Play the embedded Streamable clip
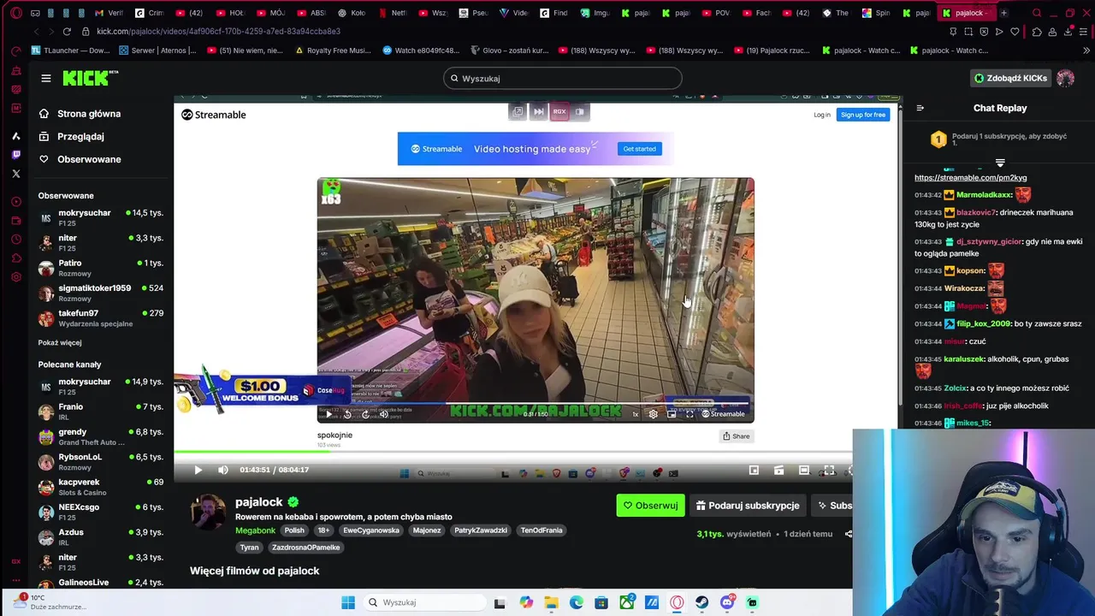Screen dimensions: 1095x616 tap(328, 414)
